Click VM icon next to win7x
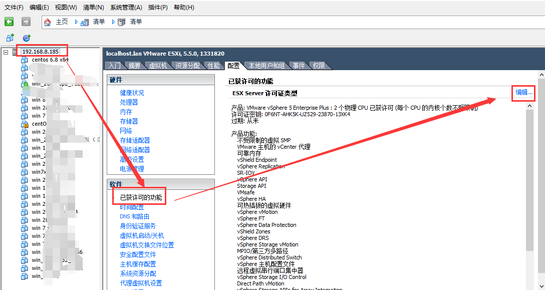545x290 pixels. point(25,172)
